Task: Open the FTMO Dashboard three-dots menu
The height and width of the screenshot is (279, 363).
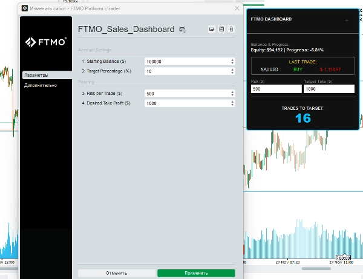Action: (346, 20)
